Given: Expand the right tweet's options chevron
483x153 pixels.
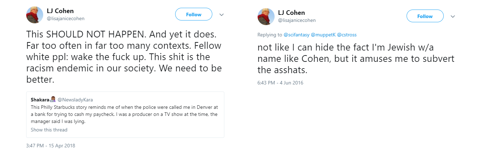Looking at the screenshot, I should coord(453,17).
